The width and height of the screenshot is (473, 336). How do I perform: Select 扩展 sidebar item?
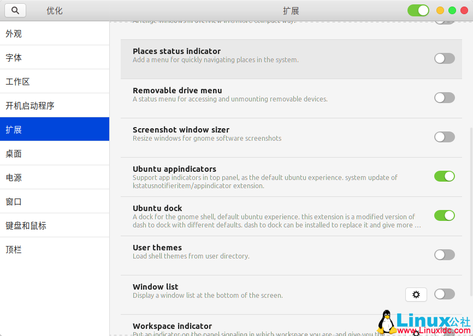point(55,129)
